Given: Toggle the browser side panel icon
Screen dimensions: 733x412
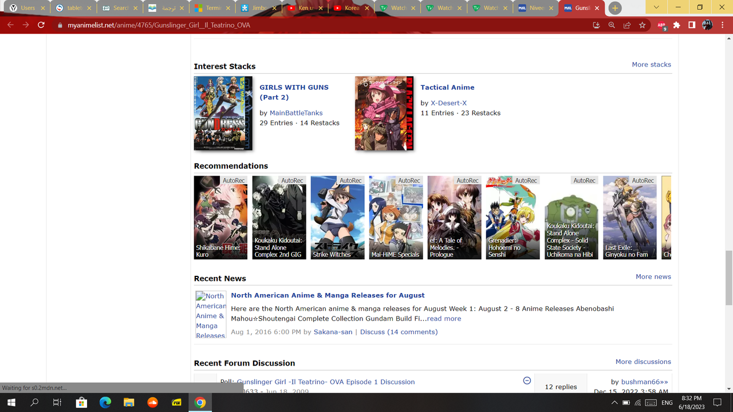Looking at the screenshot, I should click(692, 25).
